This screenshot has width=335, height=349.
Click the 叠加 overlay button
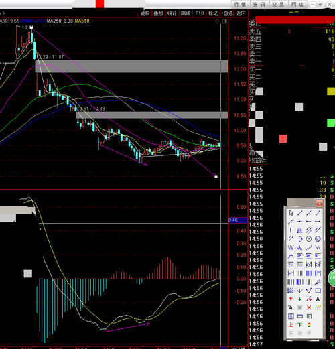pos(158,13)
